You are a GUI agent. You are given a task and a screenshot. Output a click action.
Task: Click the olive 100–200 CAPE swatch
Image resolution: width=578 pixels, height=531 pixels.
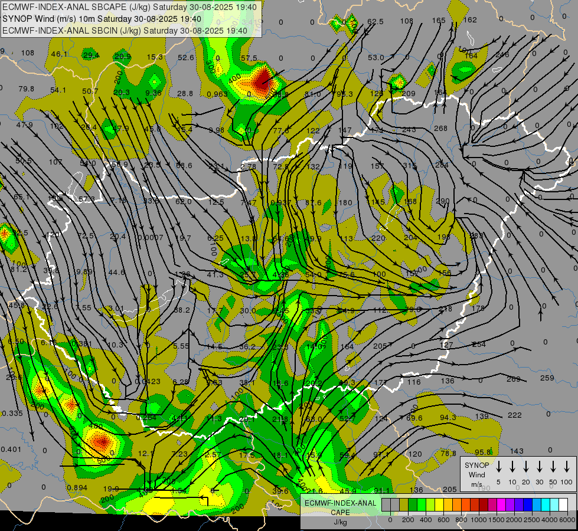404,505
